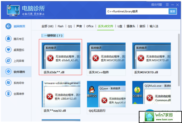Click the 丢失VC++组件 caption
182x123 pixels.
tap(99, 72)
